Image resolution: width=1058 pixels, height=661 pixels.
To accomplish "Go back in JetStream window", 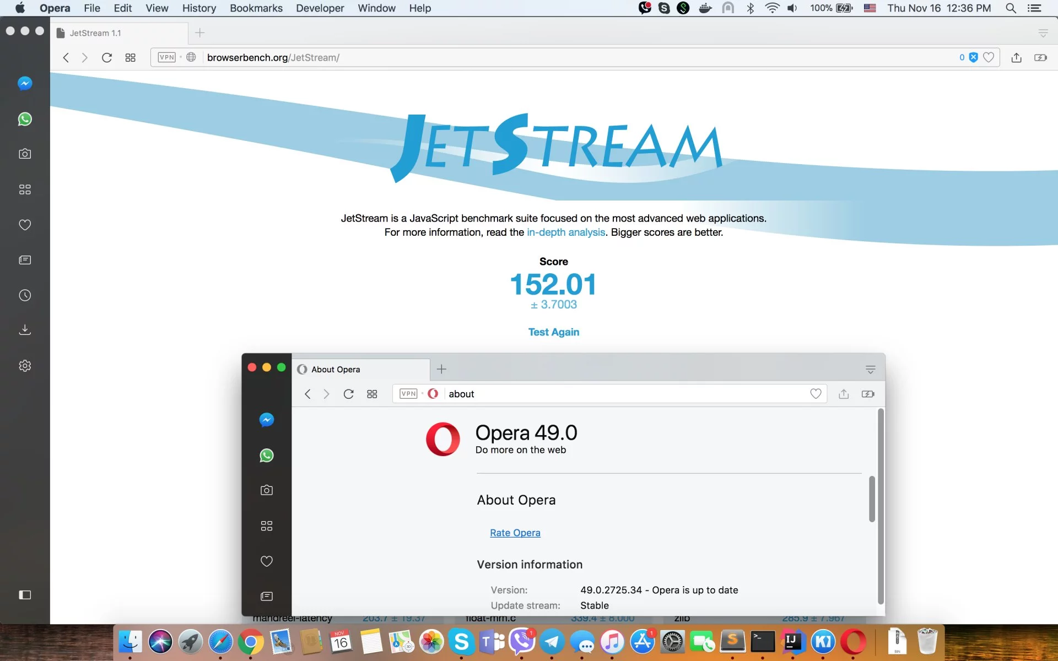I will 66,57.
